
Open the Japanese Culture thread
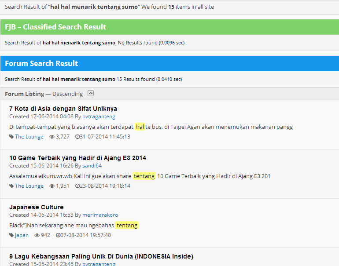pyautogui.click(x=36, y=207)
